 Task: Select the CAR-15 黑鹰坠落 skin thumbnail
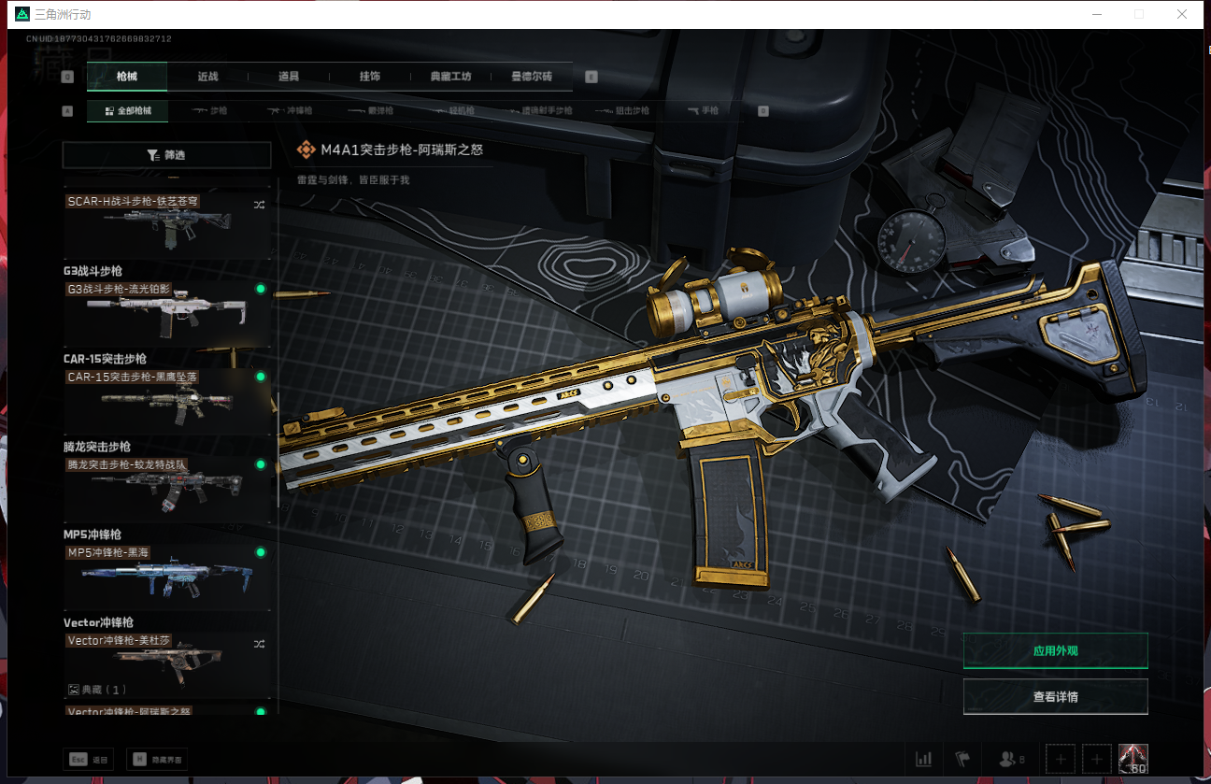coord(166,402)
